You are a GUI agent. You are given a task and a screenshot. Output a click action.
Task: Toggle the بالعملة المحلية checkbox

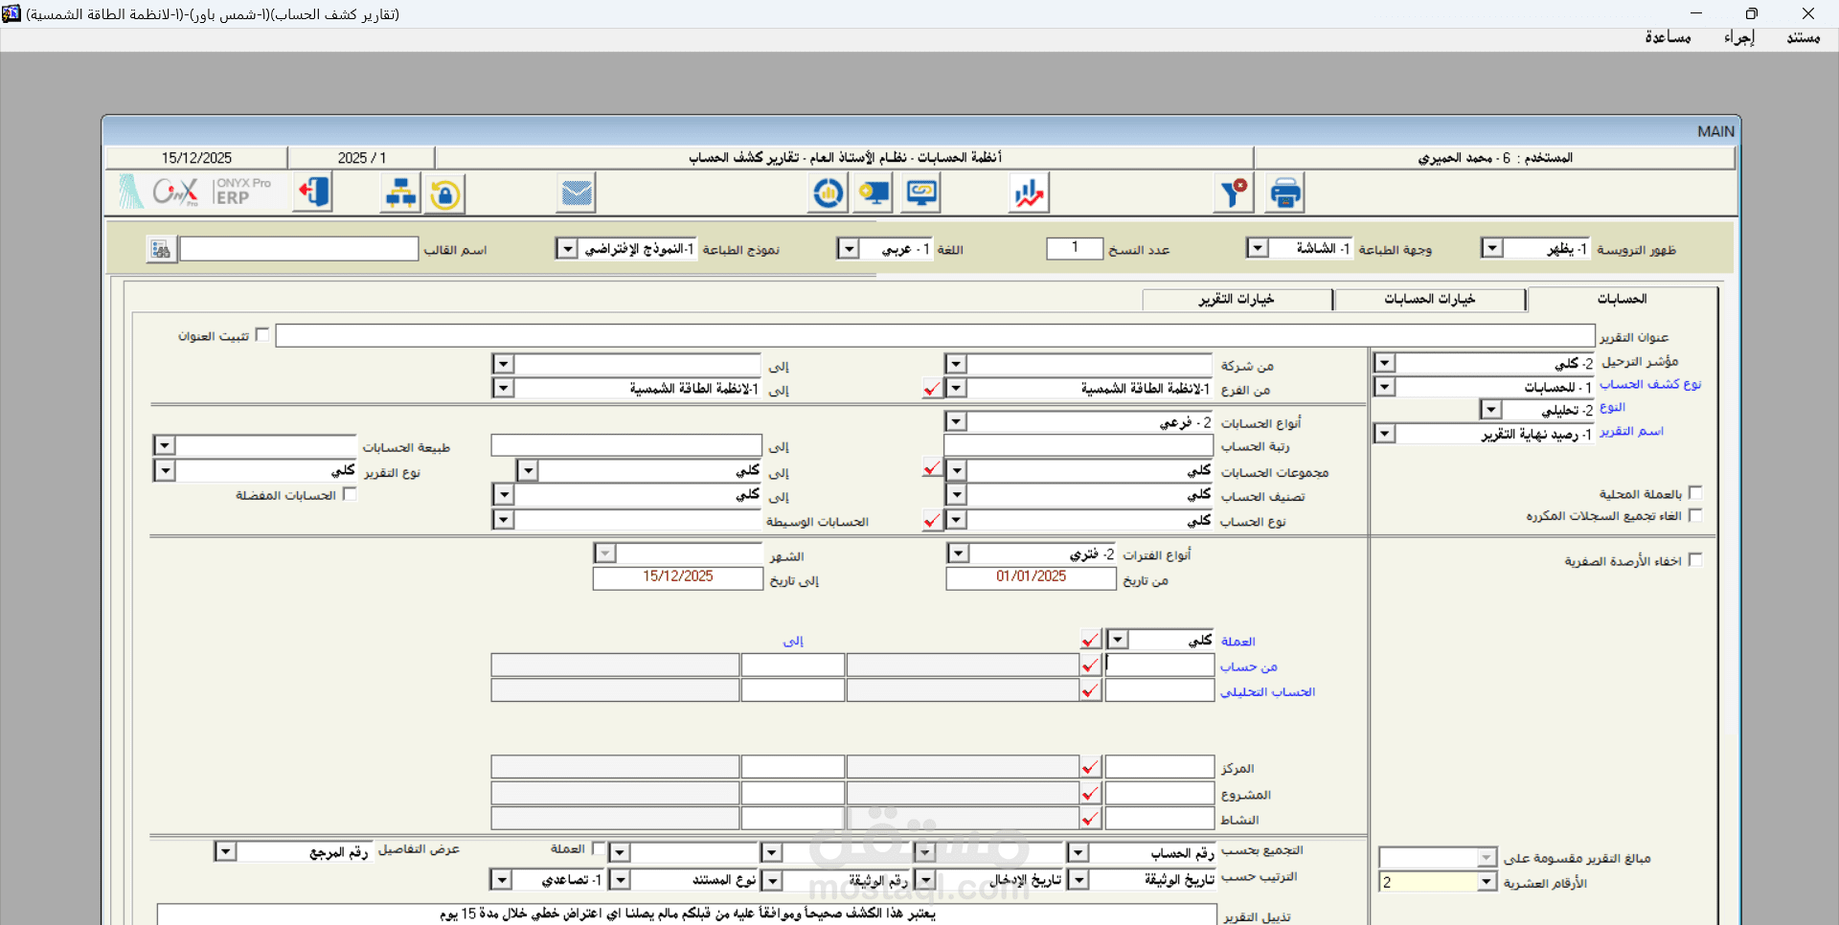(x=1695, y=493)
